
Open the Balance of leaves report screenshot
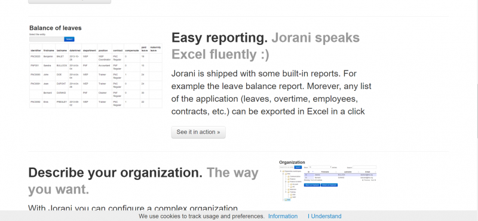point(96,66)
